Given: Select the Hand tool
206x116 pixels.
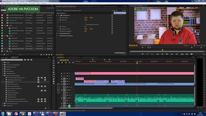Looking at the screenshot, I should click(54, 81).
